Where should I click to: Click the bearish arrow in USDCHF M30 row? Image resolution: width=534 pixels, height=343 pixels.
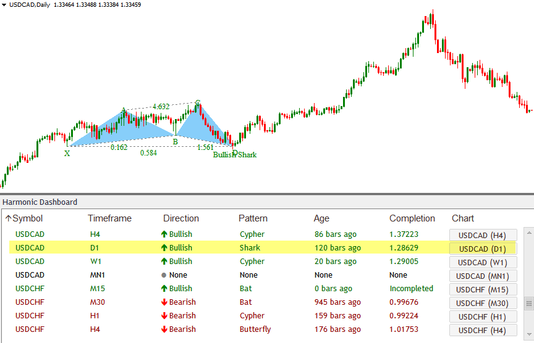click(164, 302)
